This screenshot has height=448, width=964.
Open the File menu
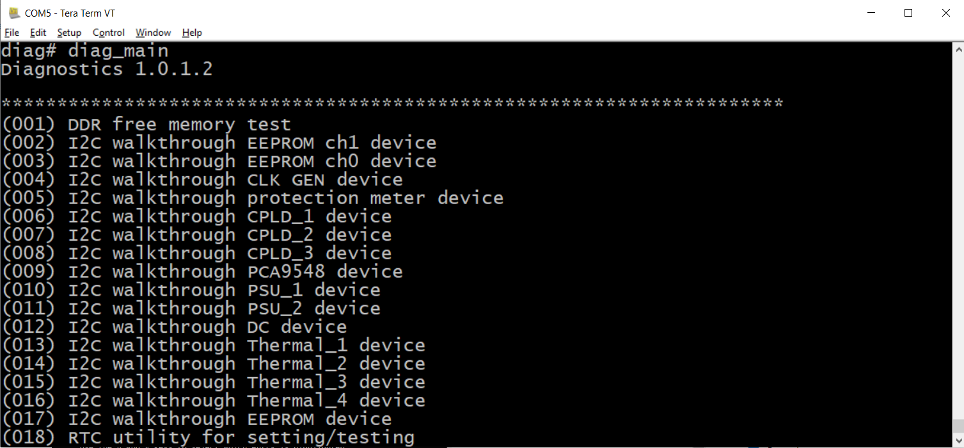12,33
